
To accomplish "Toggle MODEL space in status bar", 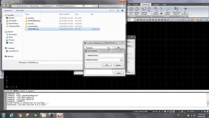I will (192, 111).
